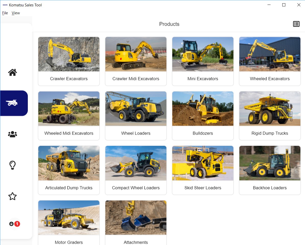
Task: Click the Skid Steer Loaders label
Action: click(x=203, y=188)
